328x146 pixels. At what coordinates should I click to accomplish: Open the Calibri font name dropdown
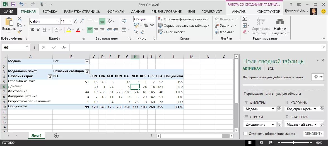(58, 21)
